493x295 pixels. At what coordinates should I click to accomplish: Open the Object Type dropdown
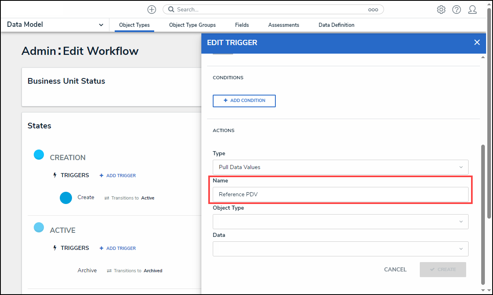(x=340, y=221)
